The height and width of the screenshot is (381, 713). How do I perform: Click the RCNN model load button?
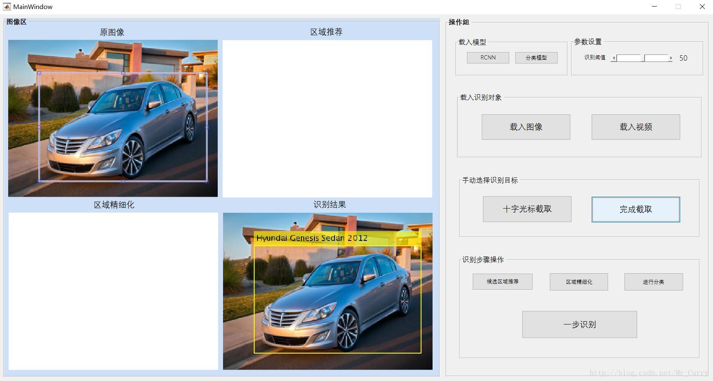[x=488, y=58]
